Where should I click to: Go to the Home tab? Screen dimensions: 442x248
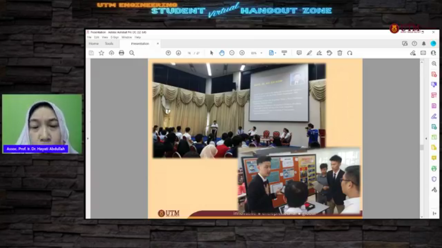(94, 43)
